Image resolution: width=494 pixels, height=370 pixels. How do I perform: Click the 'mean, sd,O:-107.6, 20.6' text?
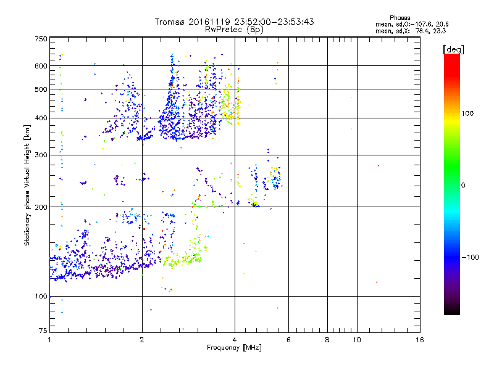412,24
